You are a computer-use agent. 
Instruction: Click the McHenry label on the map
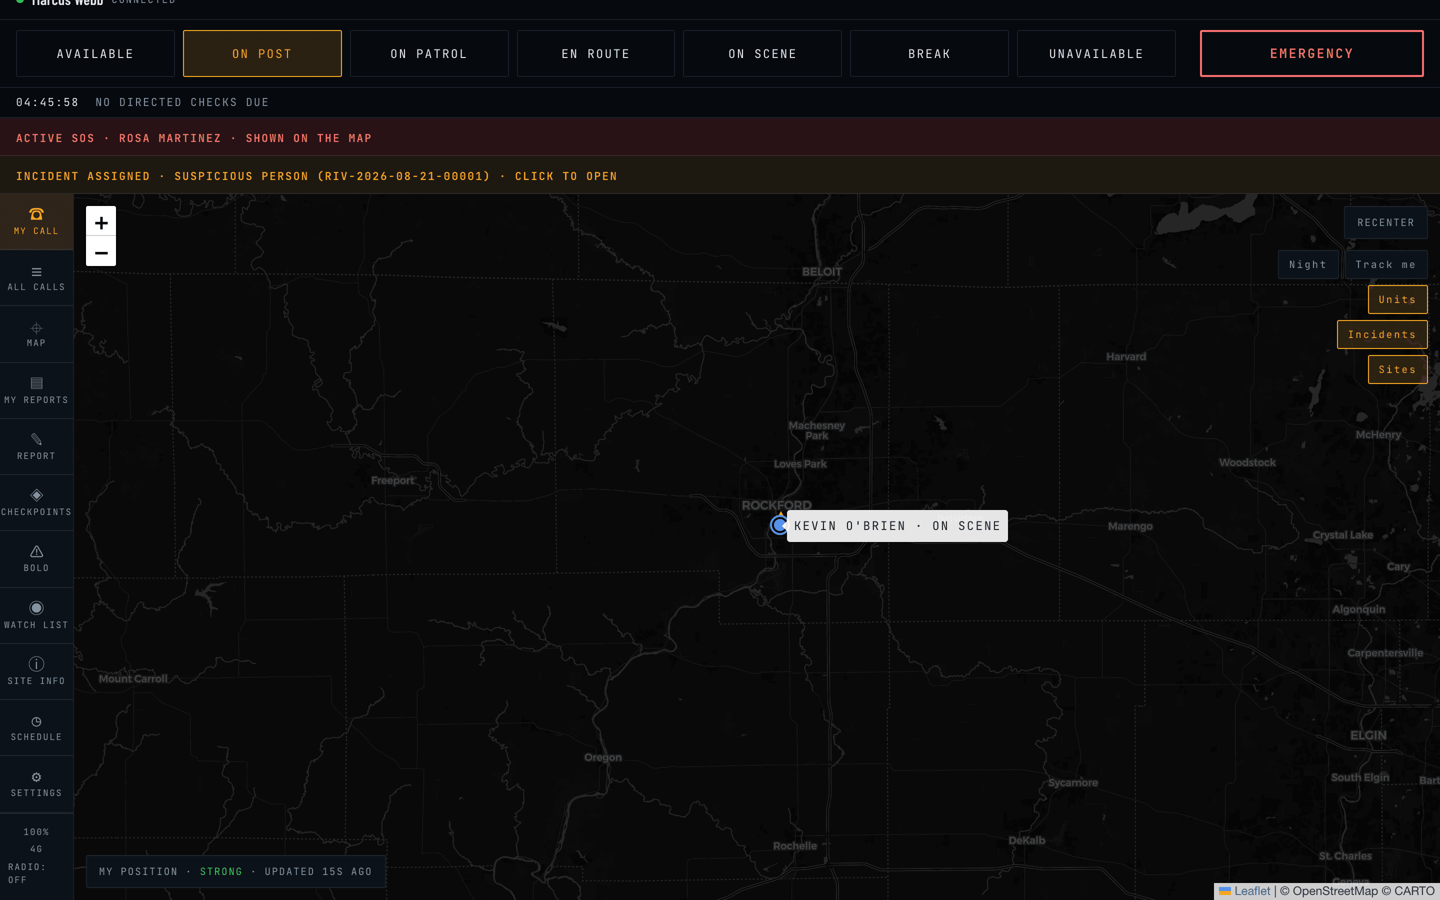(1378, 434)
